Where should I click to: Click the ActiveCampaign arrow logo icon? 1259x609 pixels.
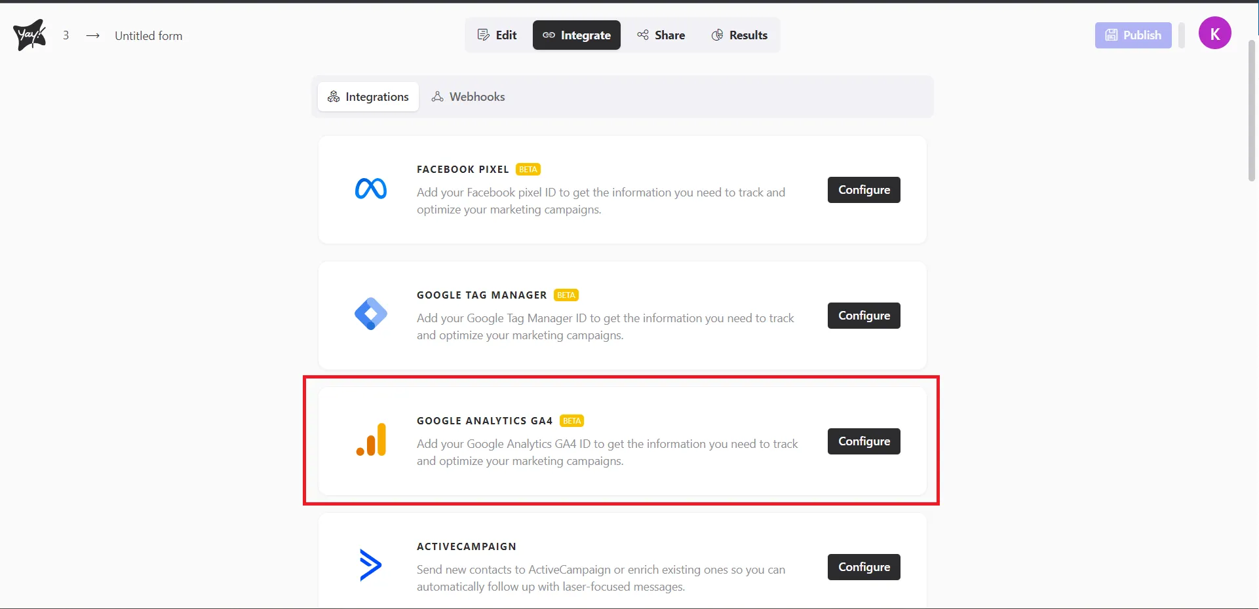click(x=370, y=564)
